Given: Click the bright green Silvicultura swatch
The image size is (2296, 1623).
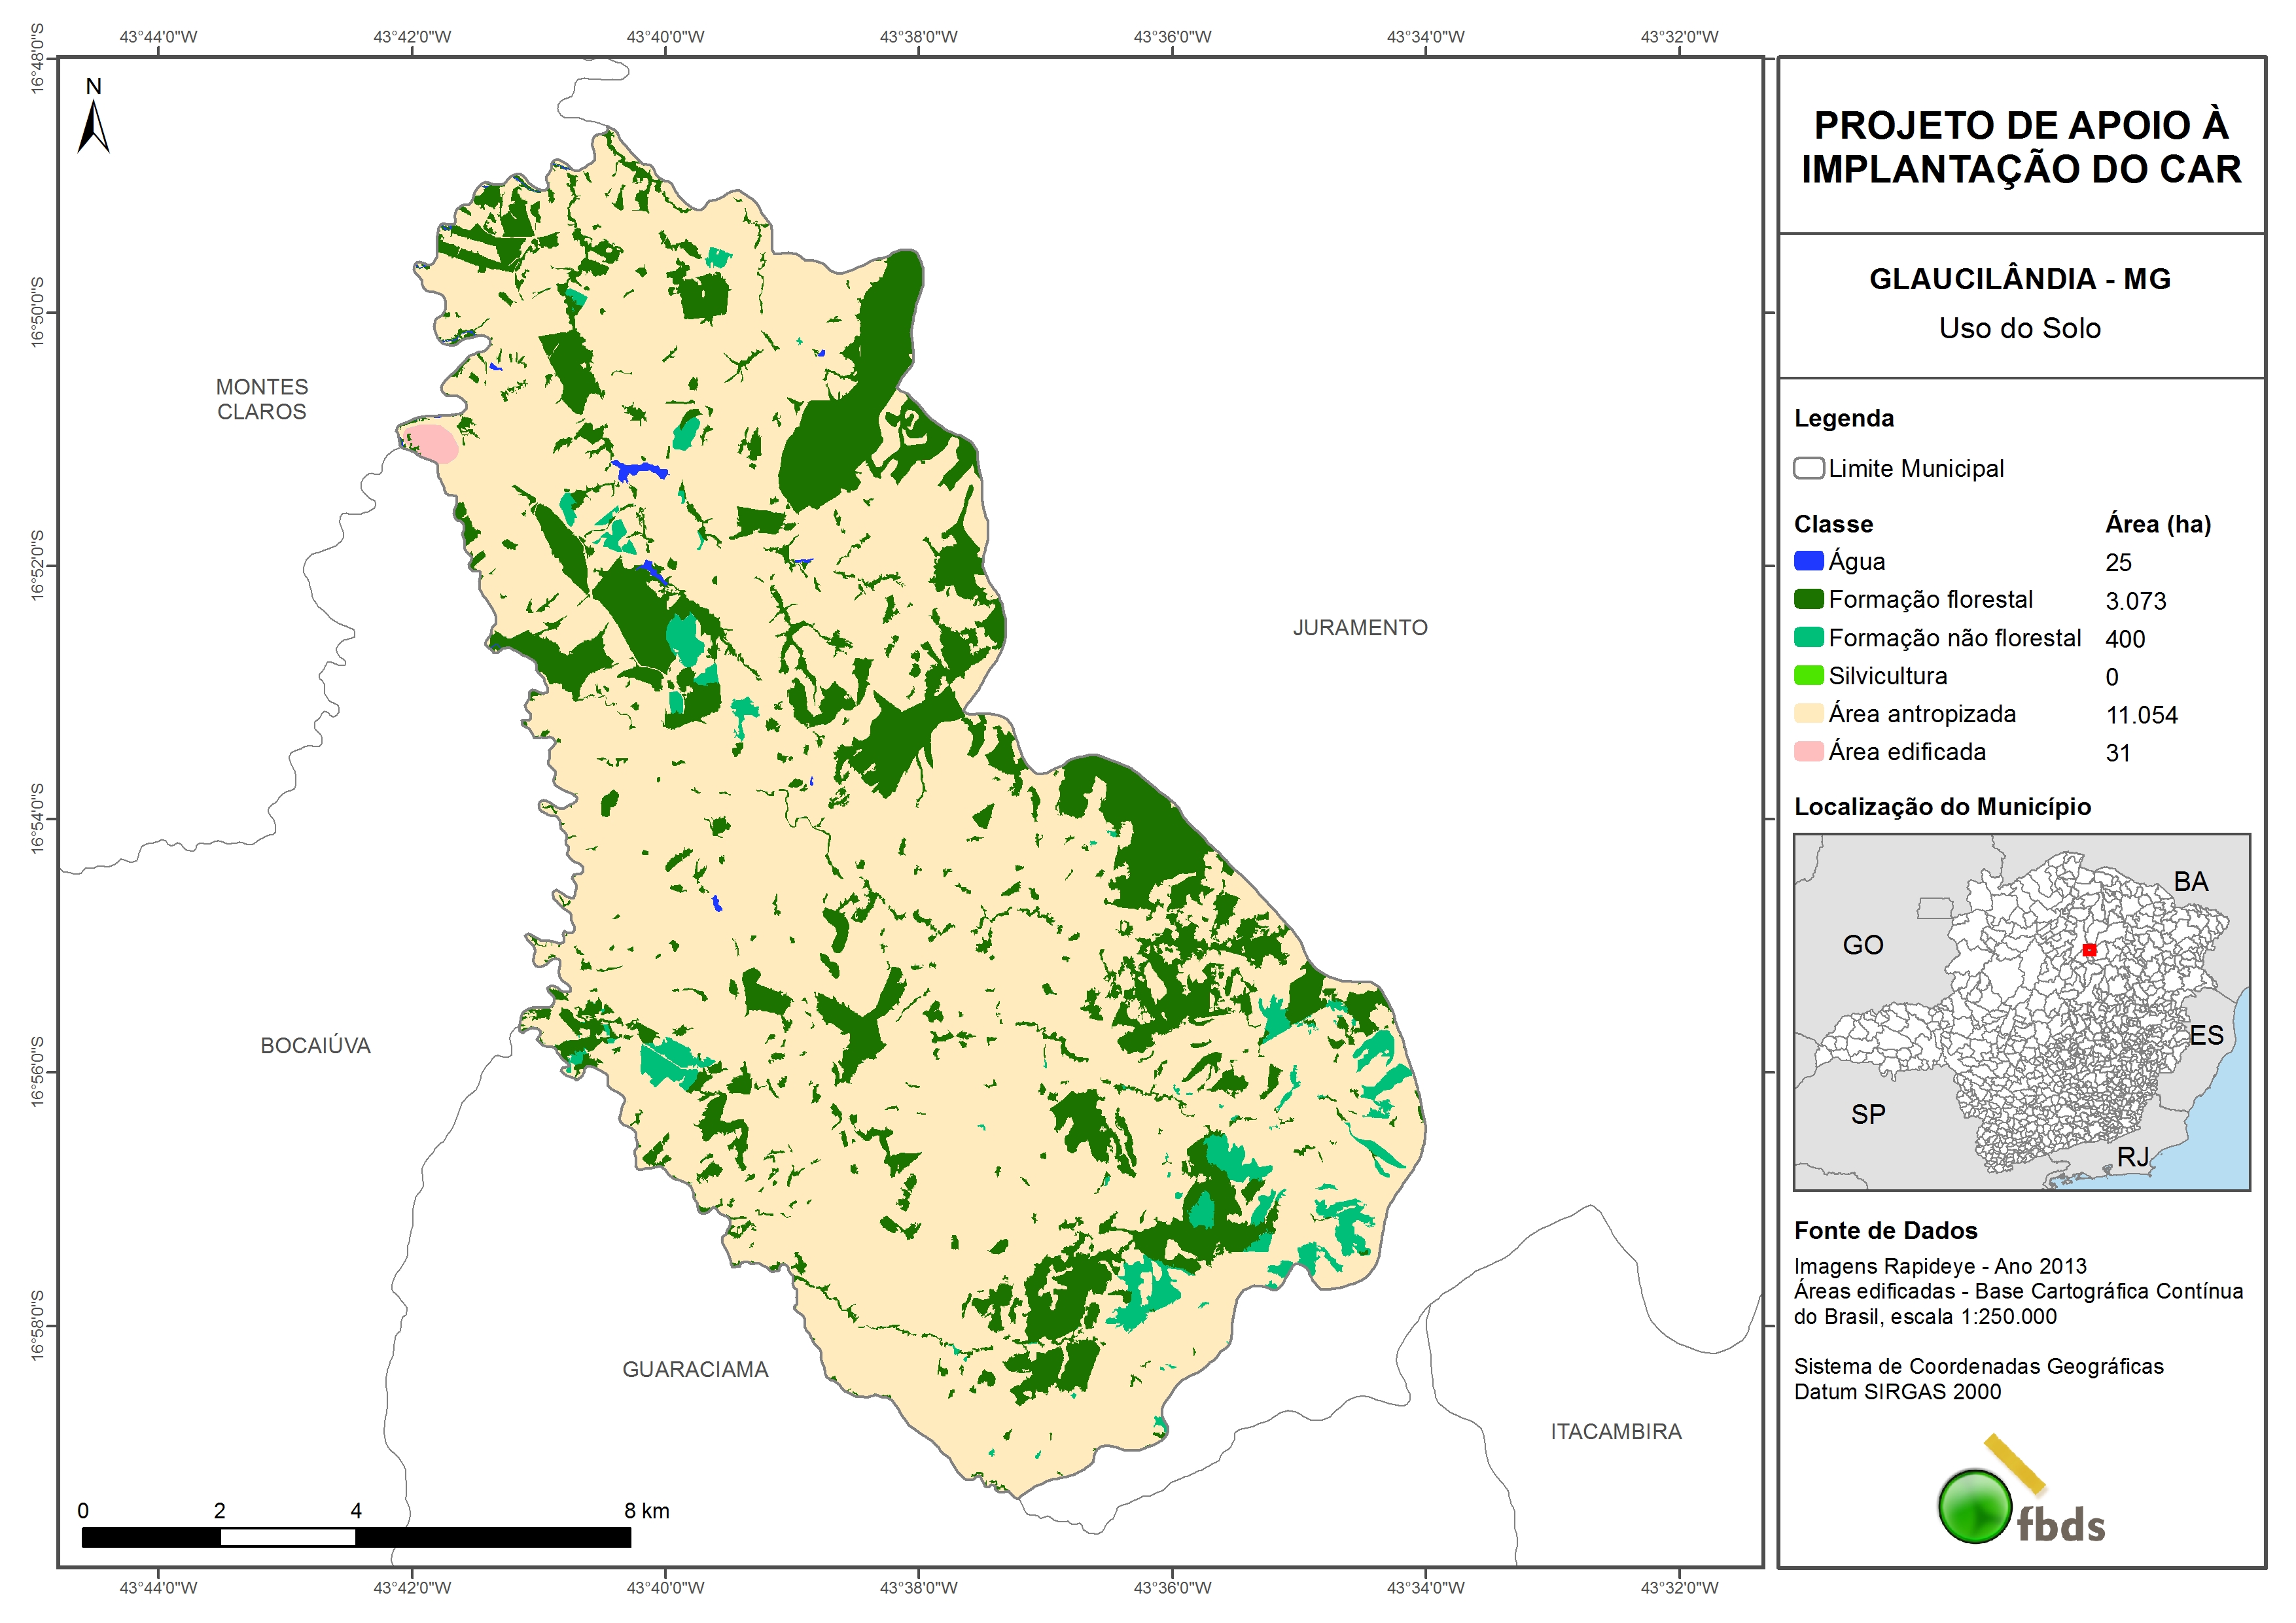Looking at the screenshot, I should tap(1808, 675).
